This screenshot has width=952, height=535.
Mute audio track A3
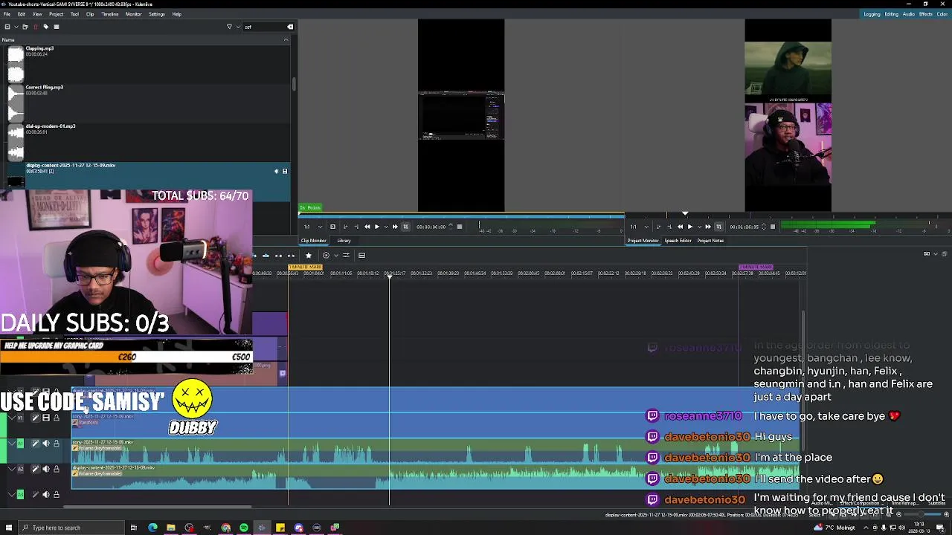point(46,494)
